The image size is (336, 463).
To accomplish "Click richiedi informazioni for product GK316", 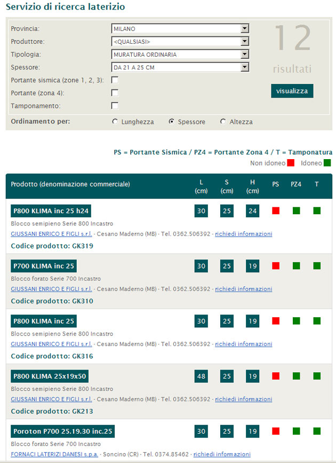I will pos(243,344).
